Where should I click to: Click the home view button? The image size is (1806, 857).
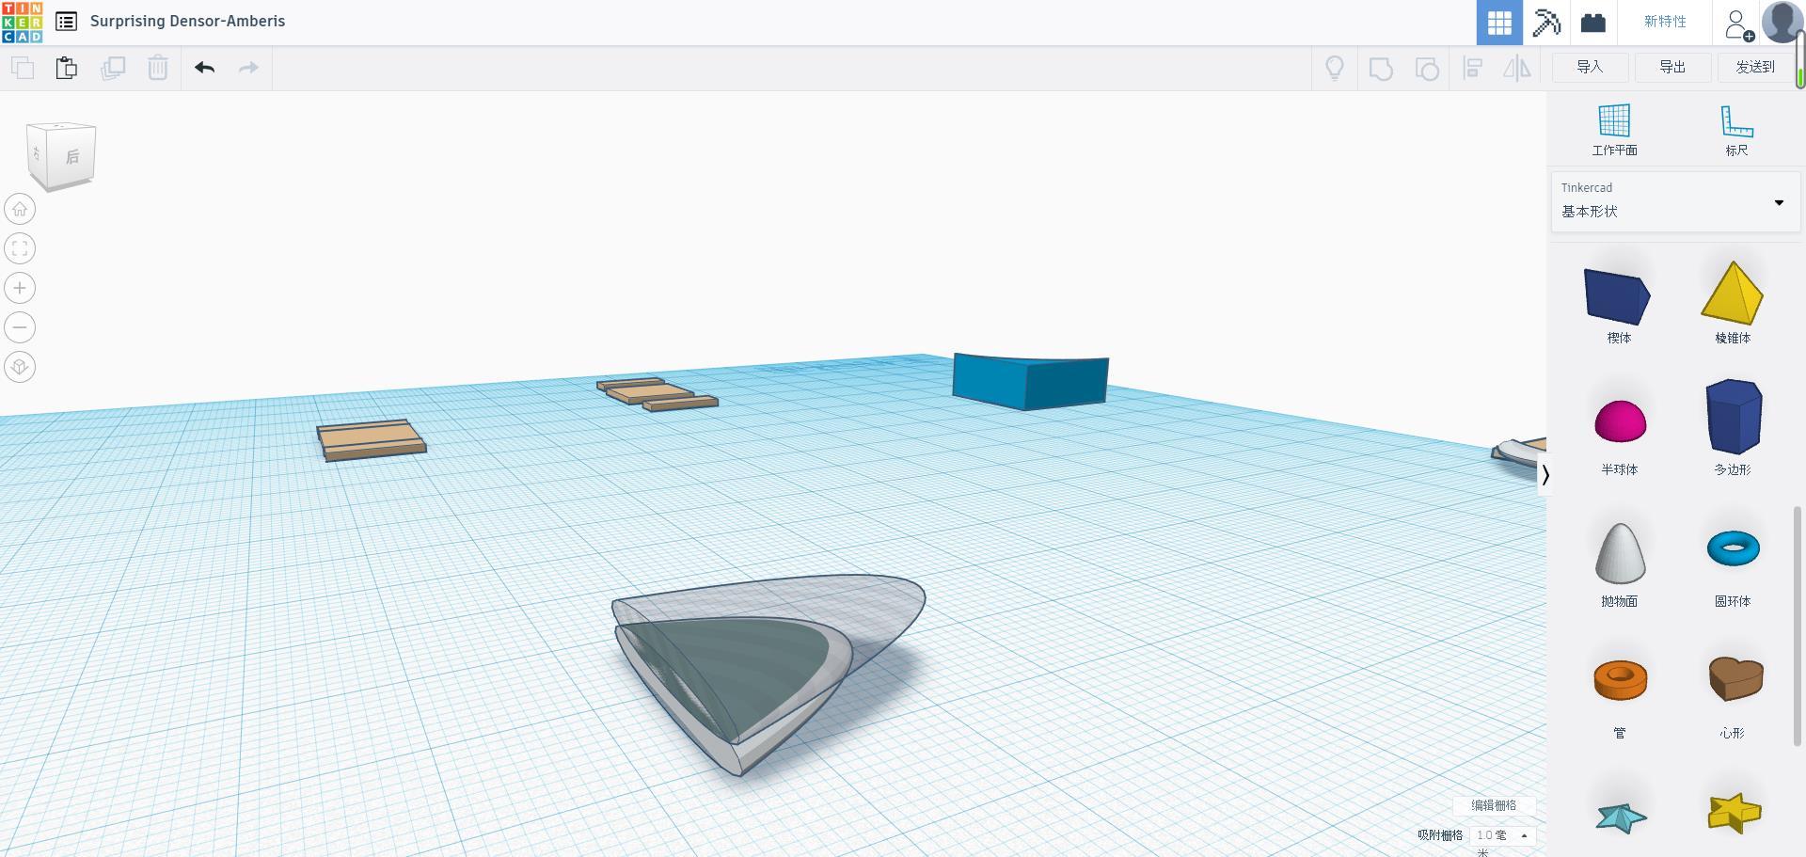coord(20,209)
